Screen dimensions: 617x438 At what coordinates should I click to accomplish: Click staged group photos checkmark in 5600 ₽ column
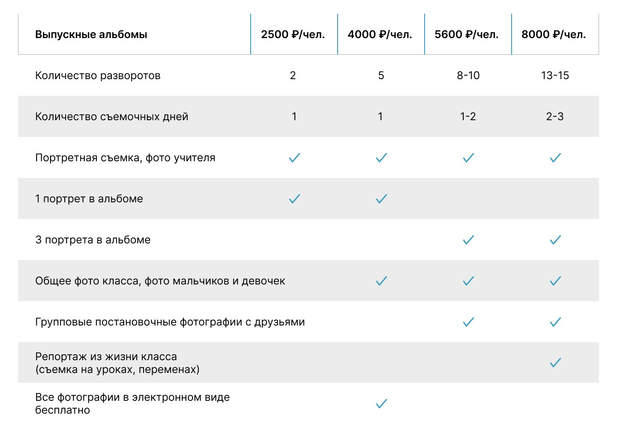(468, 322)
